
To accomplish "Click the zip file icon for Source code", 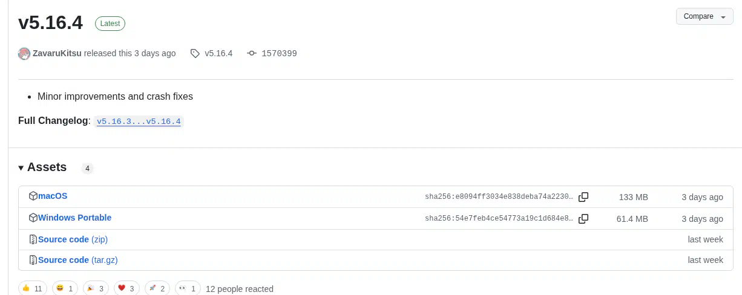I will click(33, 239).
